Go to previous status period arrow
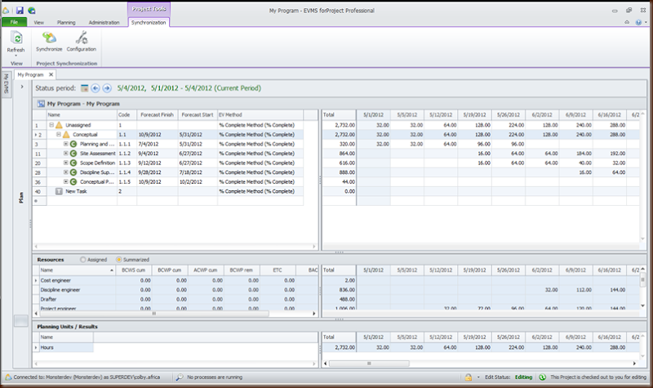 coord(96,87)
